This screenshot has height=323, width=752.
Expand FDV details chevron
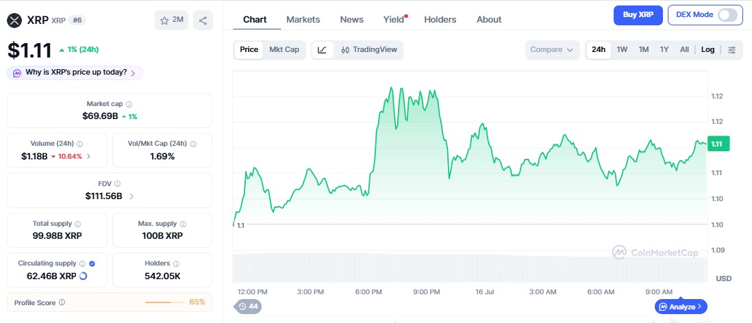(x=131, y=196)
